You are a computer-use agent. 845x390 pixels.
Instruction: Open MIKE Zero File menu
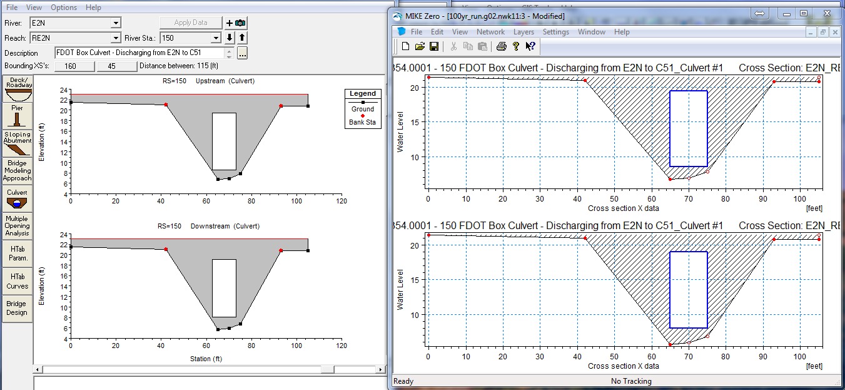416,32
